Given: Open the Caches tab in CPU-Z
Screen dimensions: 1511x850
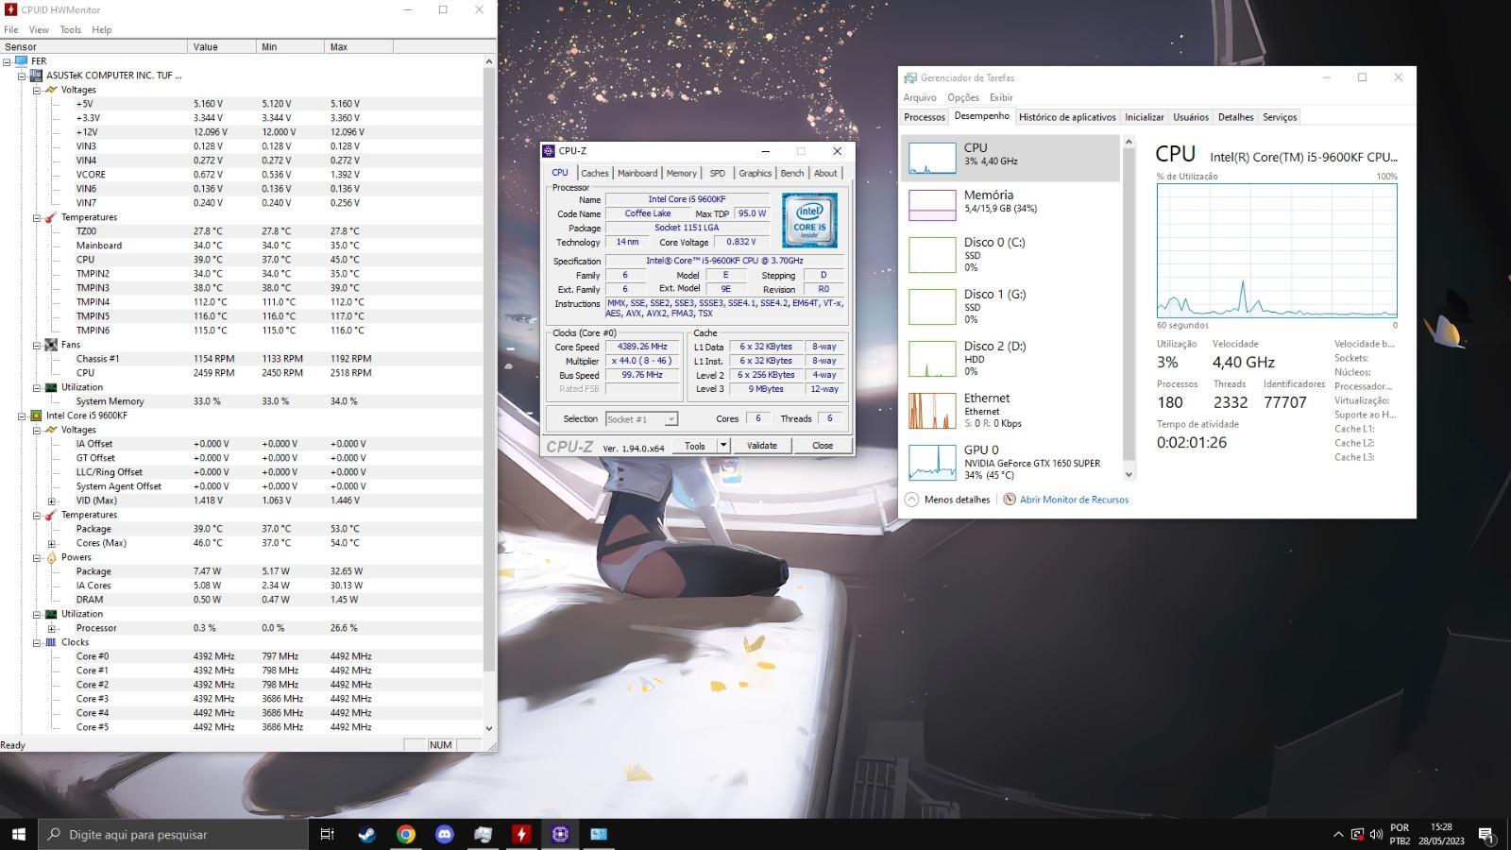Looking at the screenshot, I should [x=595, y=173].
